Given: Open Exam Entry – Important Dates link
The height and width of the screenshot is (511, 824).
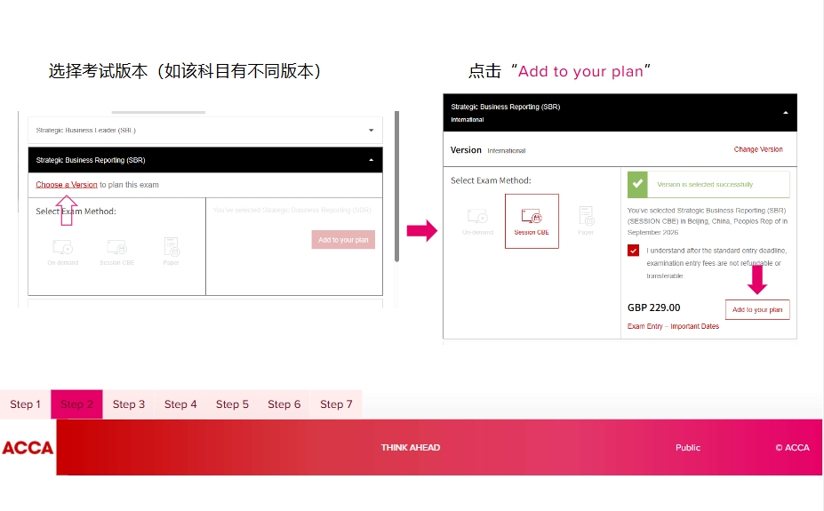Looking at the screenshot, I should pos(673,327).
